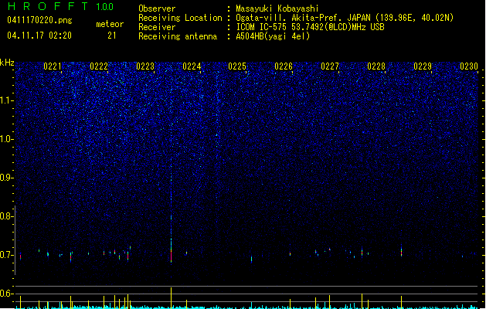The width and height of the screenshot is (486, 309).
Task: Click the "Observer" field label
Action: click(x=157, y=8)
